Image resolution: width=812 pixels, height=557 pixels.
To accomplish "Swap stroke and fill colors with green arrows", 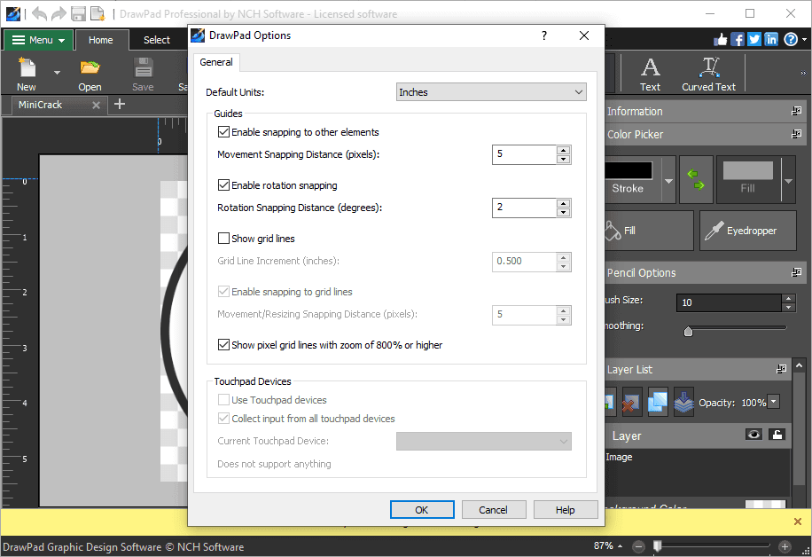I will (696, 179).
